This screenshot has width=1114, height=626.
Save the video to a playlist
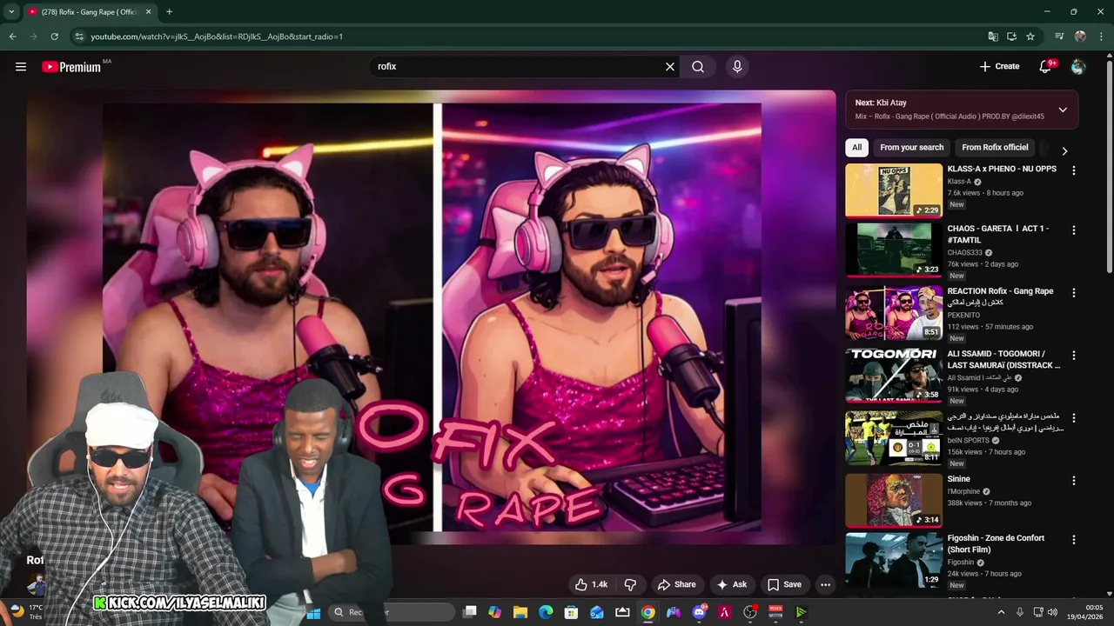(783, 584)
